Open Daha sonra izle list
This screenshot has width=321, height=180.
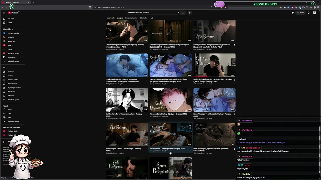click(12, 84)
